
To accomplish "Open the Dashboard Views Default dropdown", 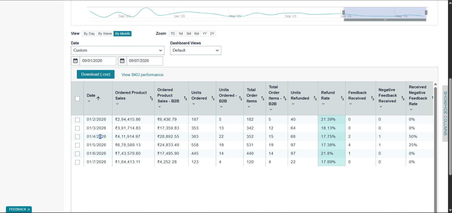I will point(195,50).
